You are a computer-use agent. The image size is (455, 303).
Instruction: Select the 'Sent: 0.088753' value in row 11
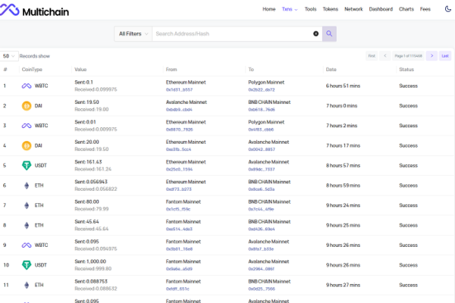tap(91, 281)
